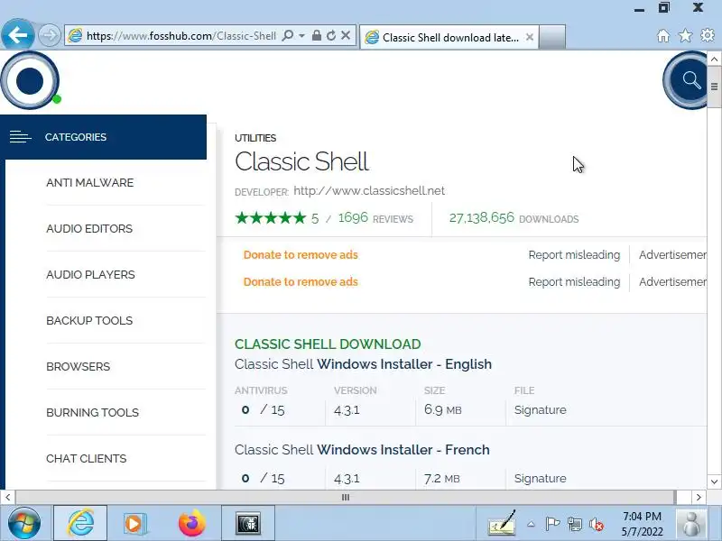
Task: Click the horizontal scrollbar left arrow
Action: [7, 498]
